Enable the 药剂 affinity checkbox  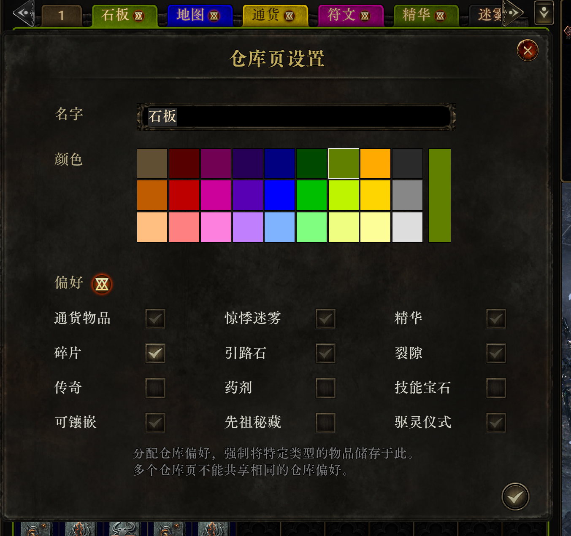(x=325, y=388)
